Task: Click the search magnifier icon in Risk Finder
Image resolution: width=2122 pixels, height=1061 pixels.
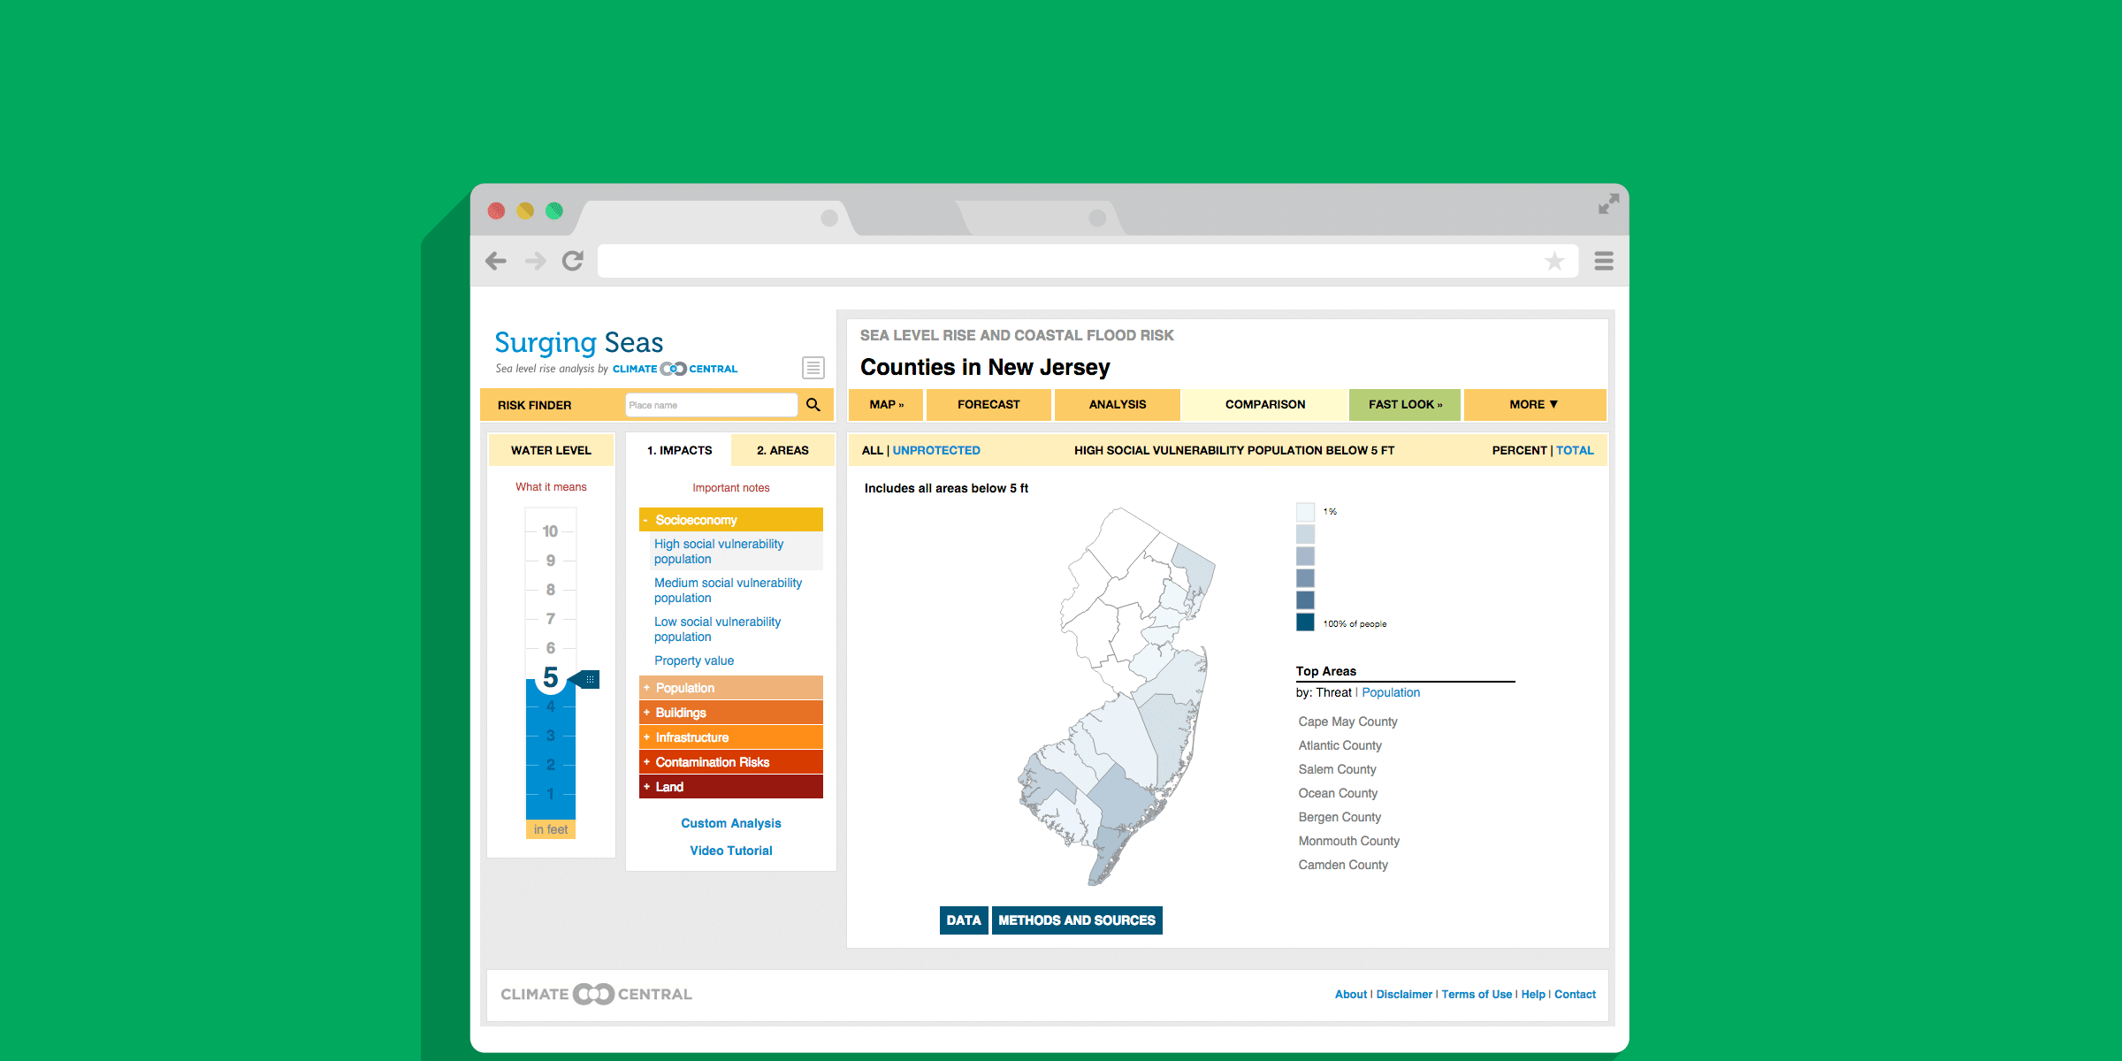Action: (x=813, y=405)
